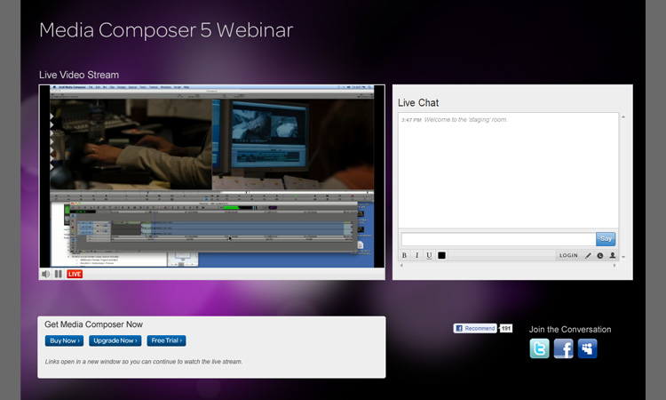Click the chat scrollbar down arrow
This screenshot has width=666, height=400.
click(623, 257)
